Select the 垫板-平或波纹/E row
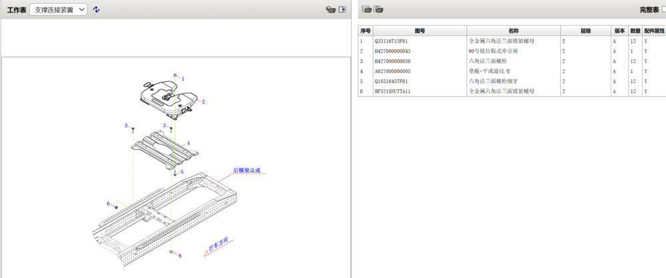This screenshot has width=666, height=278. tap(513, 71)
